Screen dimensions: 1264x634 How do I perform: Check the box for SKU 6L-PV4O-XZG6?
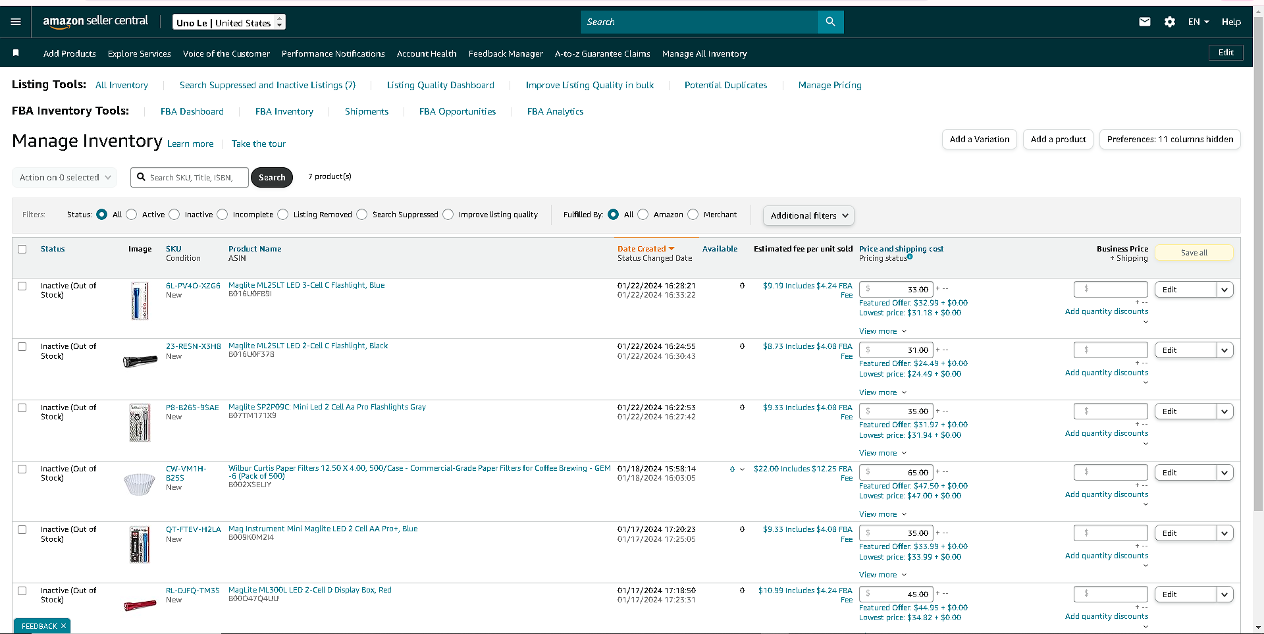pyautogui.click(x=22, y=286)
